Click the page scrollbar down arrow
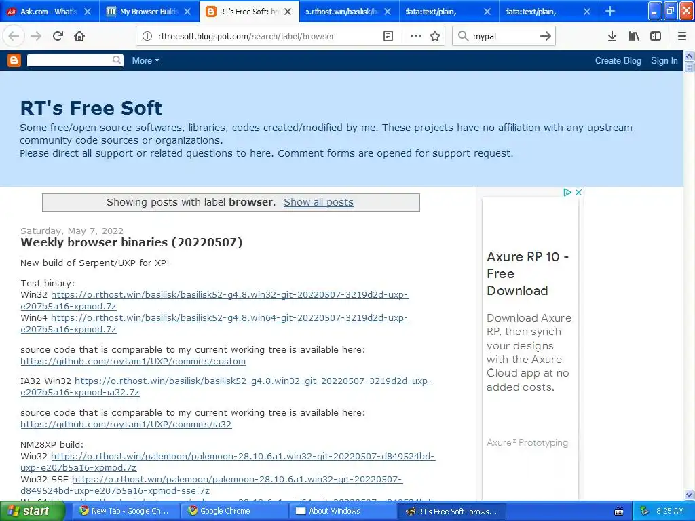695x521 pixels. 690,495
